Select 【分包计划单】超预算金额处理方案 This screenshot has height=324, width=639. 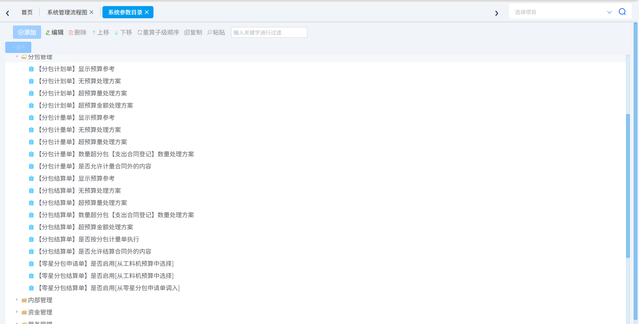(85, 105)
